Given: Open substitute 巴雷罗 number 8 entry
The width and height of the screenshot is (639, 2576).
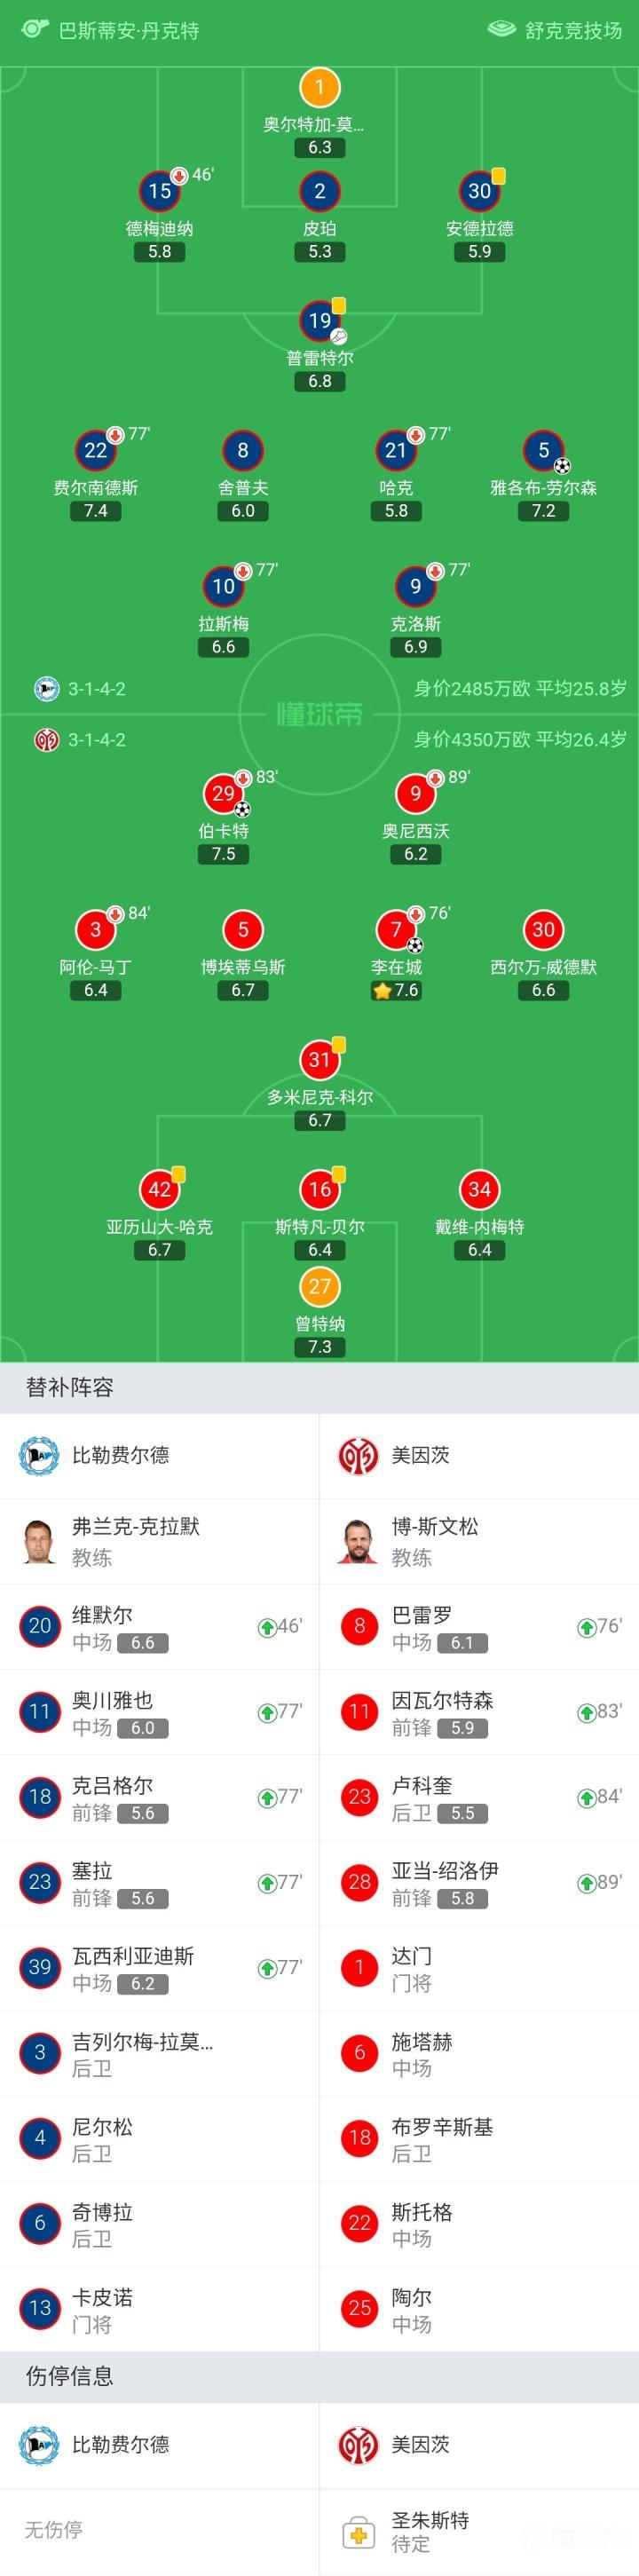Looking at the screenshot, I should pos(479,1627).
